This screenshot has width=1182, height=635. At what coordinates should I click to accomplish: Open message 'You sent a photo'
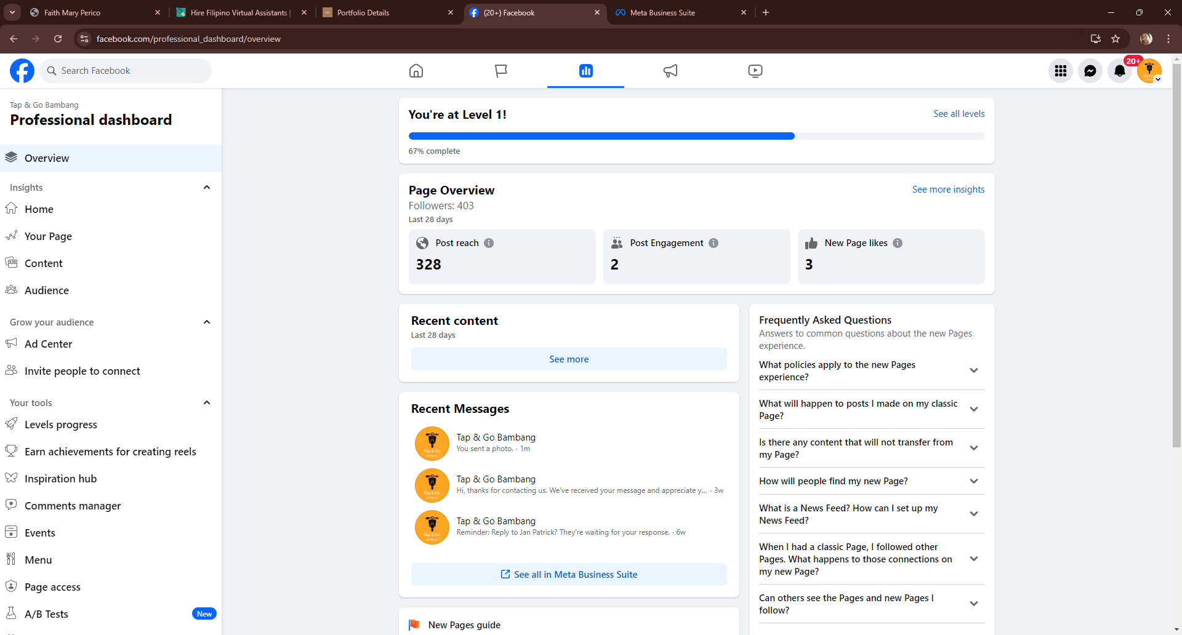coord(569,443)
